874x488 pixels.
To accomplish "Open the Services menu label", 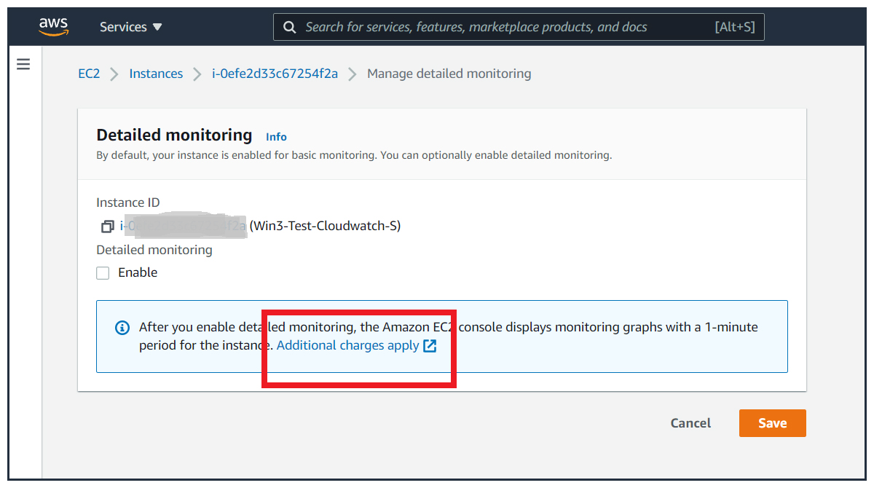I will (123, 27).
